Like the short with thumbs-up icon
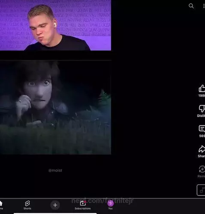 pos(202,88)
